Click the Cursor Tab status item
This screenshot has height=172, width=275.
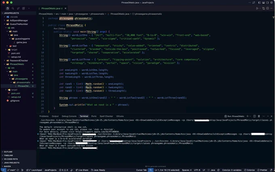[142, 170]
